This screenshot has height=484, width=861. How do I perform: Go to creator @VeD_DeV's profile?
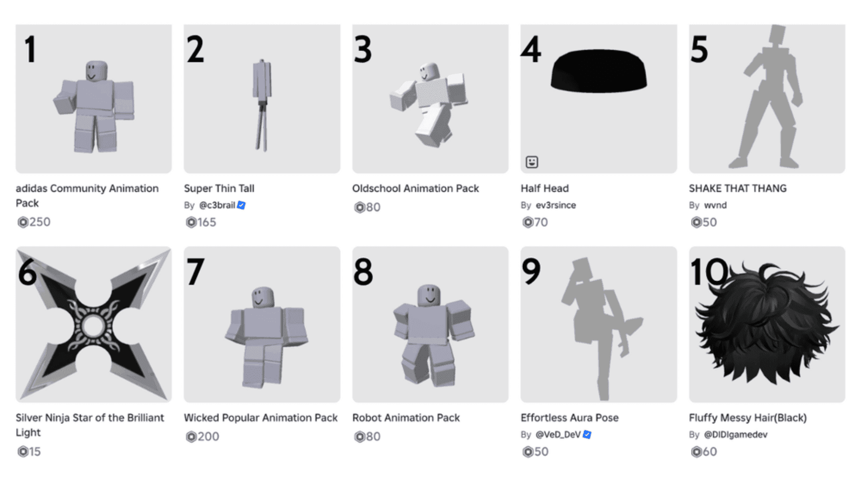(558, 435)
